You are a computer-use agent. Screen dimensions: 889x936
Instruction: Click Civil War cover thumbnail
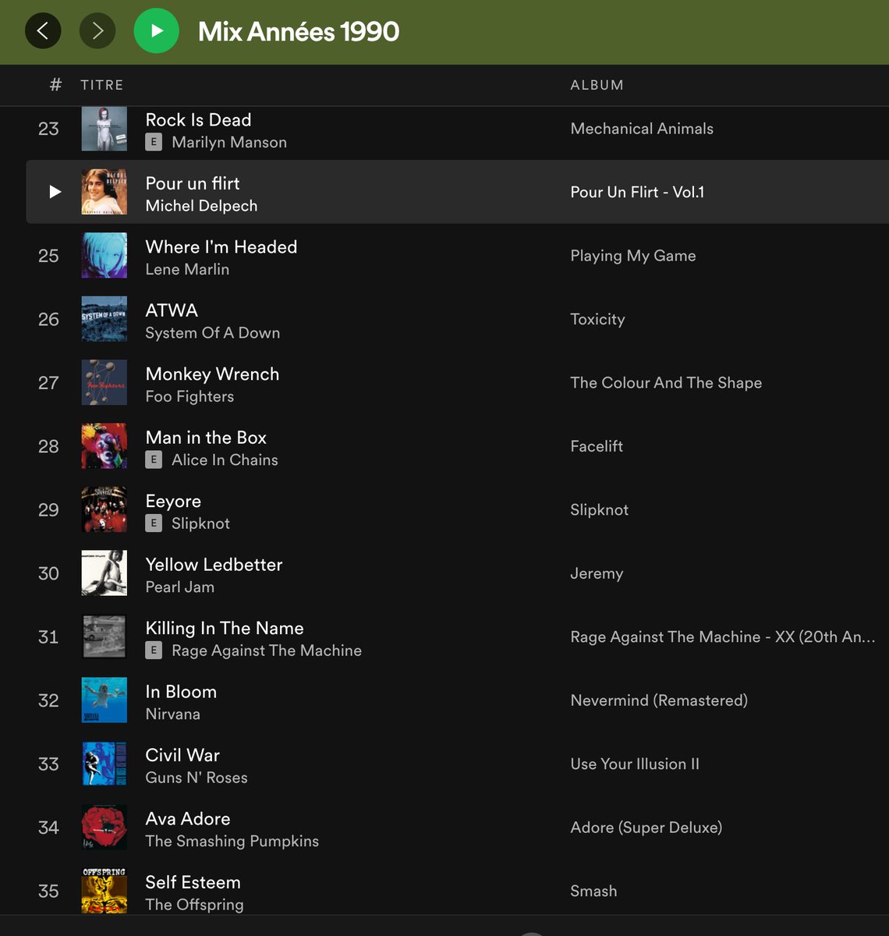point(104,764)
